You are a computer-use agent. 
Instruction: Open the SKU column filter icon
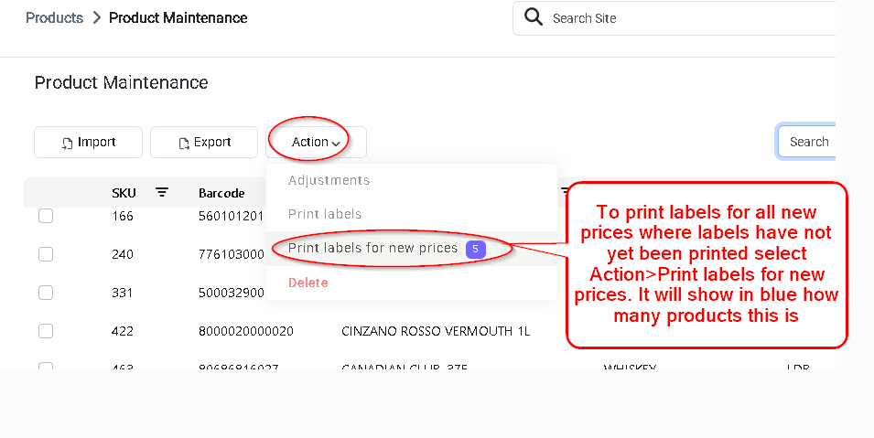tap(162, 192)
